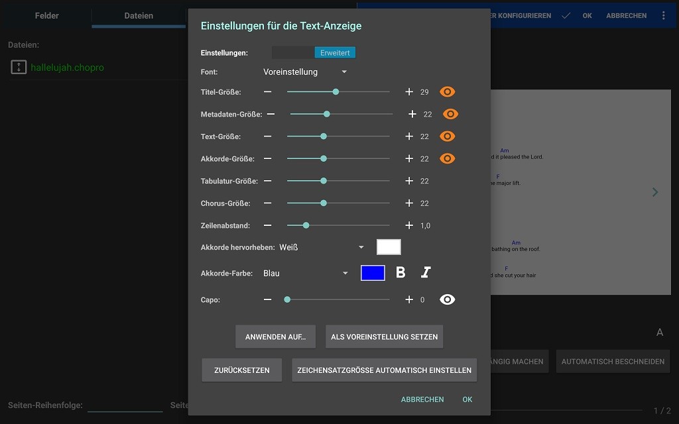Click the page counter 1 / 2
This screenshot has height=424, width=679.
click(662, 411)
